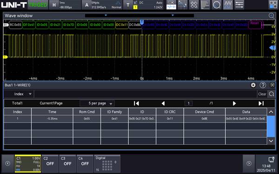
Task: Click the TRIGED run status indicator
Action: coord(38,5)
